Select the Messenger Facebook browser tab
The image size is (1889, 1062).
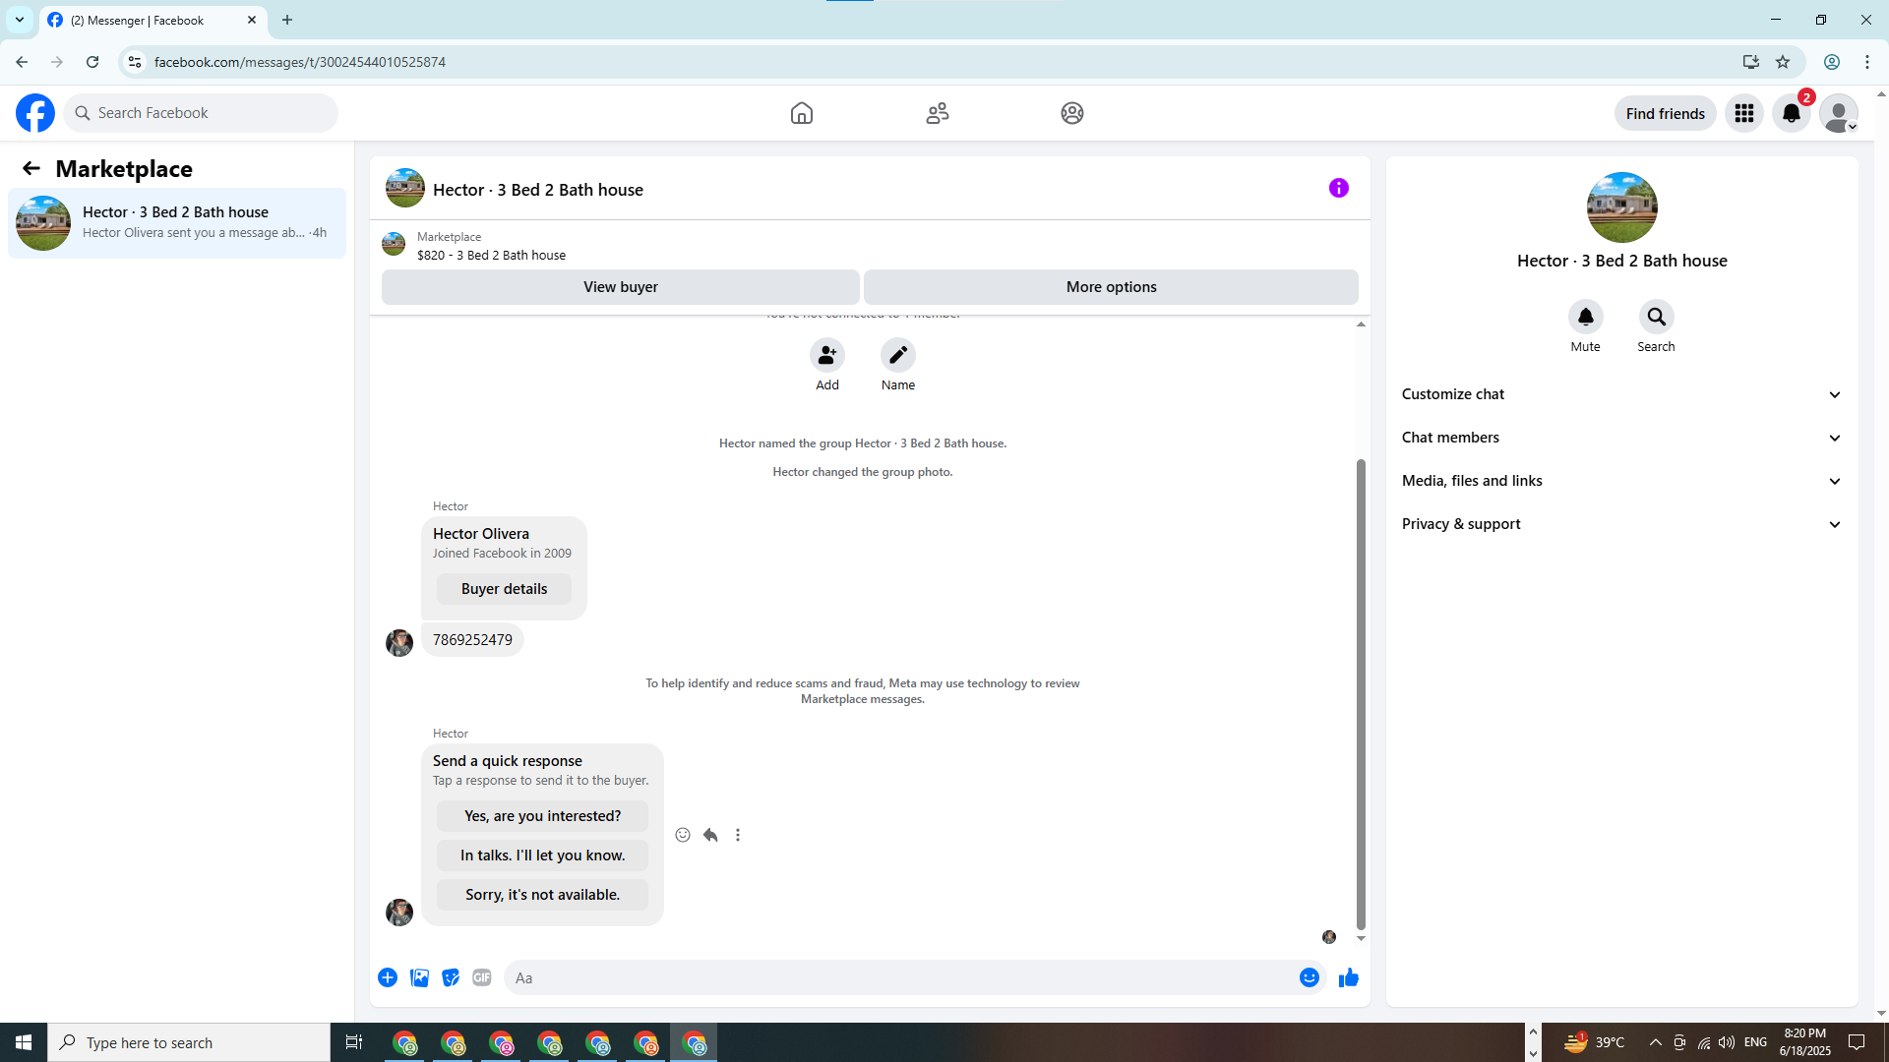(153, 21)
